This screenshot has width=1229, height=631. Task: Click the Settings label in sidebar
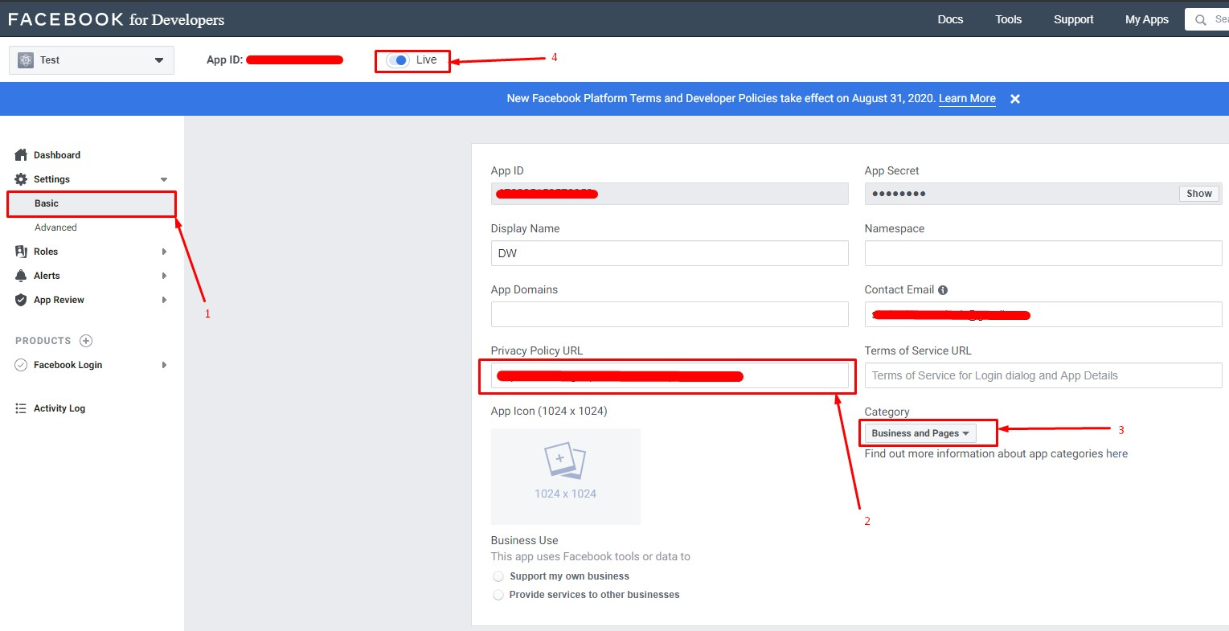pos(51,179)
